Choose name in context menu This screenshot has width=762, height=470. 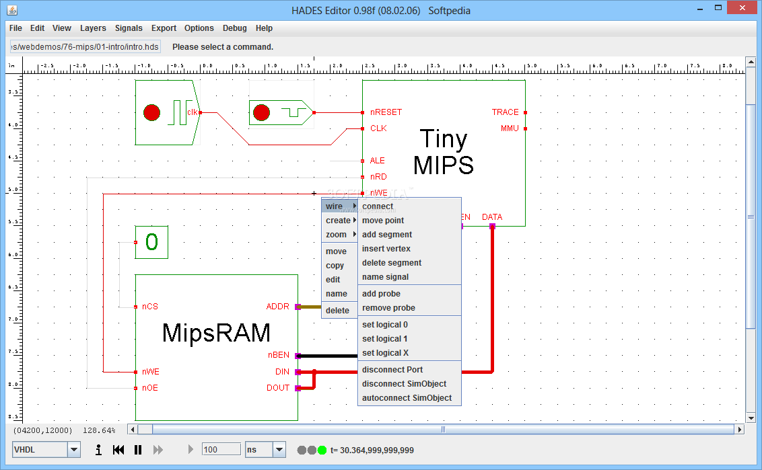tap(340, 294)
